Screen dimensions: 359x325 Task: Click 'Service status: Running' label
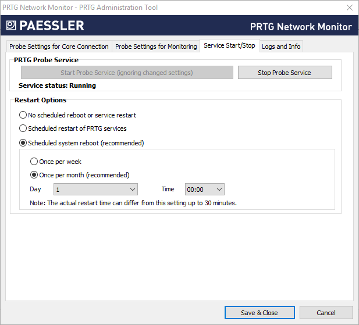[57, 85]
